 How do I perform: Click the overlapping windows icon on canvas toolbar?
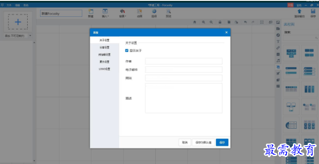tap(270, 22)
